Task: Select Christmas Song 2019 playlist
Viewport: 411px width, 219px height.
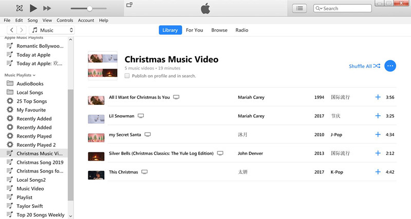Action: (35, 162)
